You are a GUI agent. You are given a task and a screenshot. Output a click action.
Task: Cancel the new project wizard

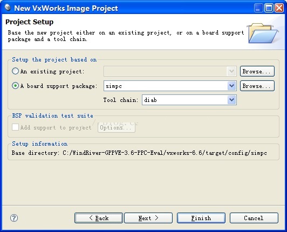tap(254, 218)
